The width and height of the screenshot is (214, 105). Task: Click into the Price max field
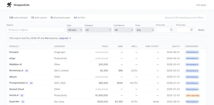(x=185, y=30)
